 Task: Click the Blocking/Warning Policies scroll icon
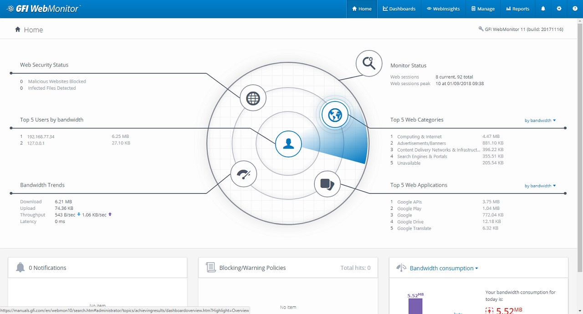(210, 268)
